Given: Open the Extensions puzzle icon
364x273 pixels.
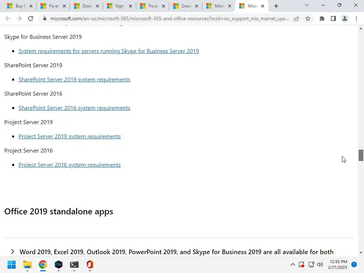Looking at the screenshot, I should pos(322,18).
